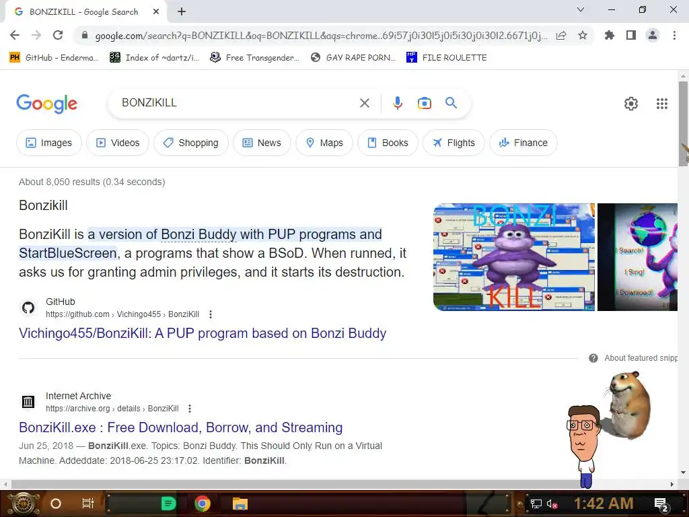Switch to Flights results
689x517 pixels.
[x=454, y=143]
